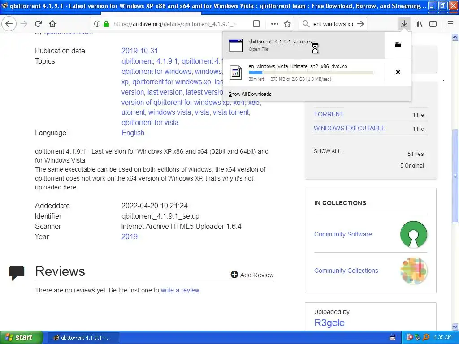Click the Reviews speech bubble icon
The image size is (459, 344).
click(17, 273)
